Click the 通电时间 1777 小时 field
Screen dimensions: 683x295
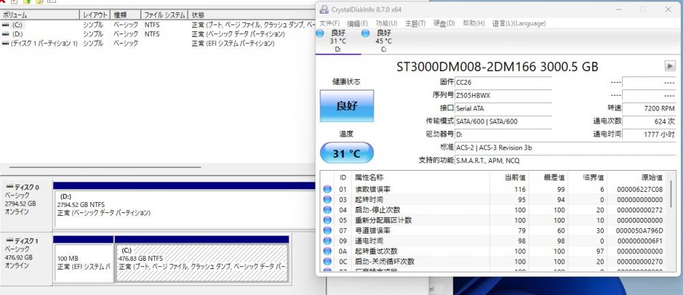coord(649,135)
